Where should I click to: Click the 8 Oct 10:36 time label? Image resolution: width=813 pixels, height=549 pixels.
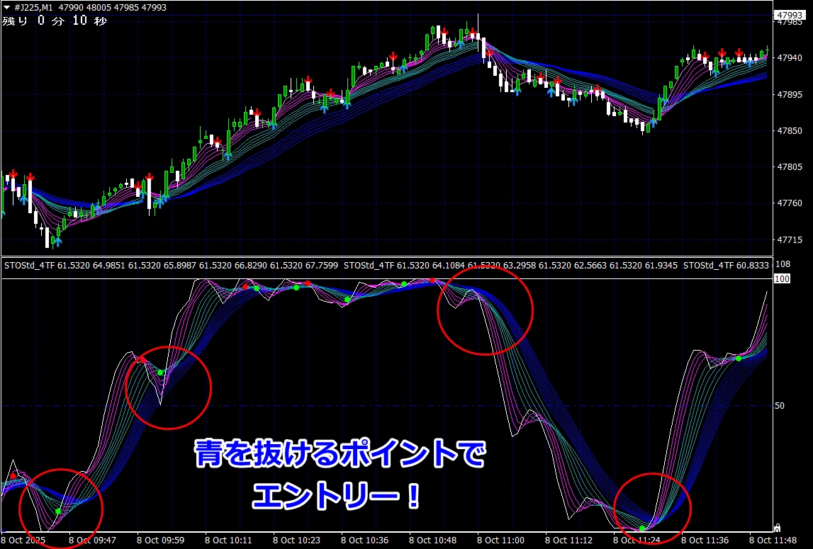click(364, 540)
